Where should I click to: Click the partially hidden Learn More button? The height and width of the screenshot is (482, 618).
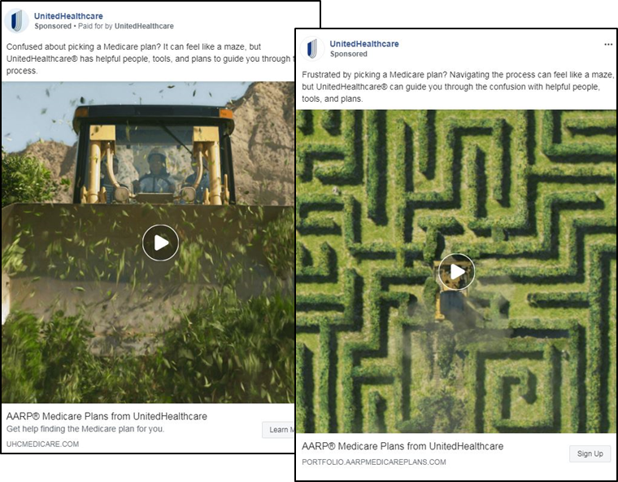coord(278,430)
